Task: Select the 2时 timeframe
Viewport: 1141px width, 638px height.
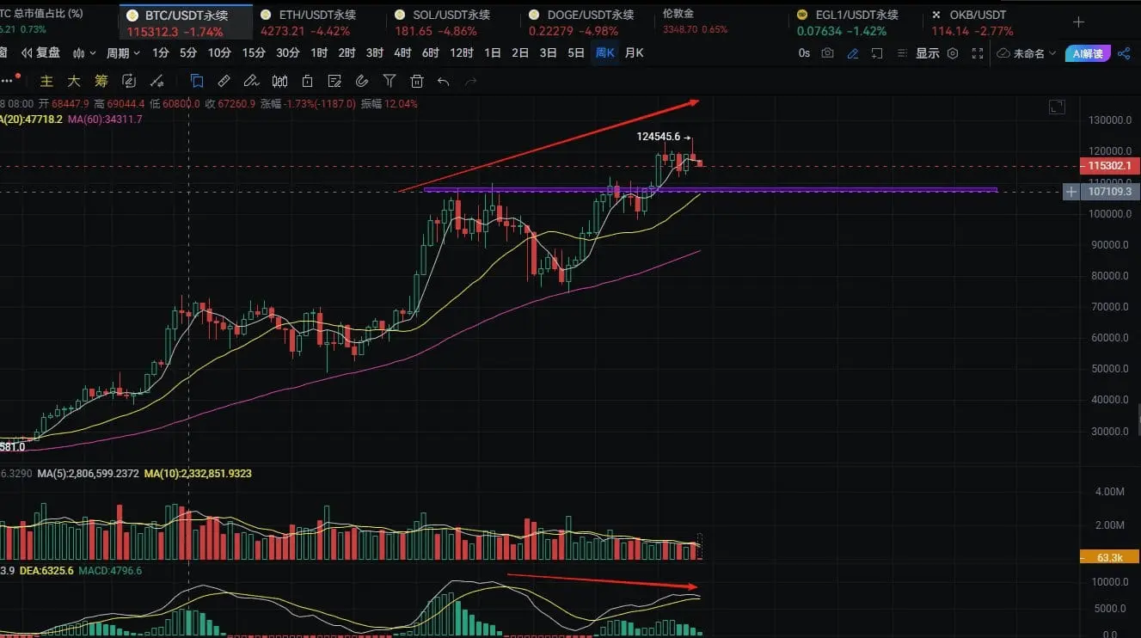Action: coord(347,52)
